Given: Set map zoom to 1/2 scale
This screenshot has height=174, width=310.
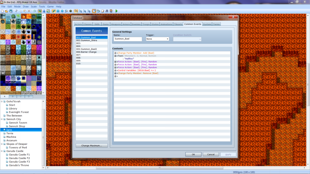Looking at the screenshot, I should coord(80,11).
